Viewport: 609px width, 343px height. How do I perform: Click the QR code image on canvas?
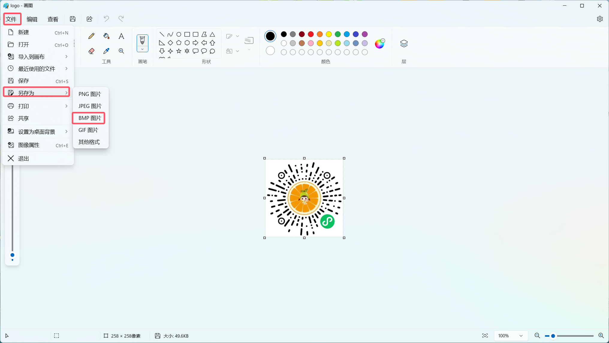click(x=304, y=198)
